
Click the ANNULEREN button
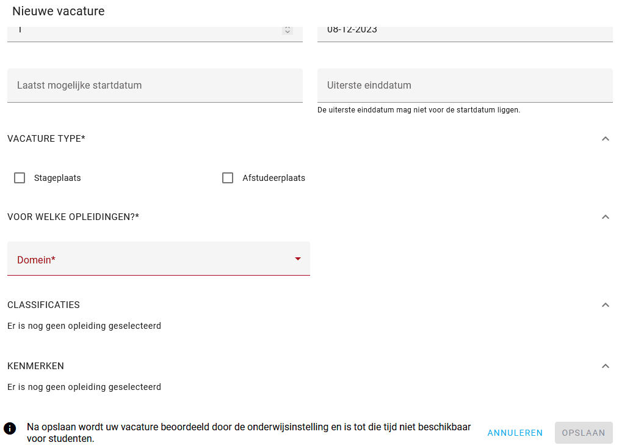click(515, 433)
